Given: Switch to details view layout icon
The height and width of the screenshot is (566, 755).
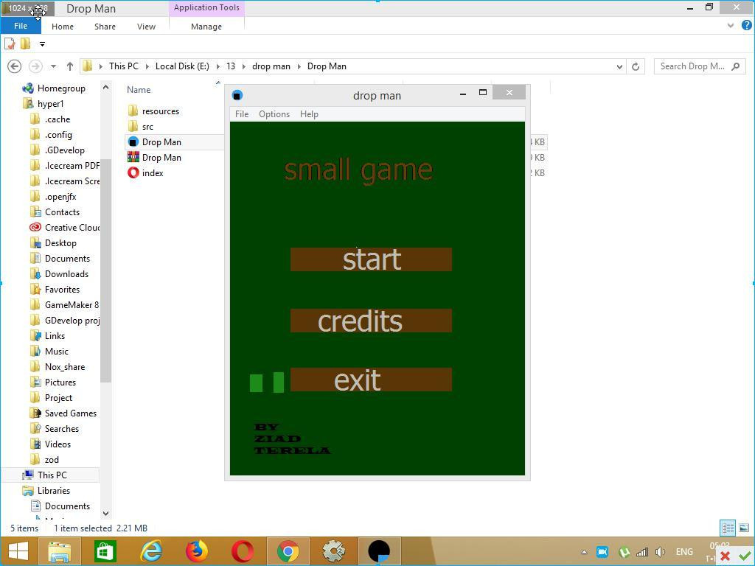Looking at the screenshot, I should [x=728, y=528].
